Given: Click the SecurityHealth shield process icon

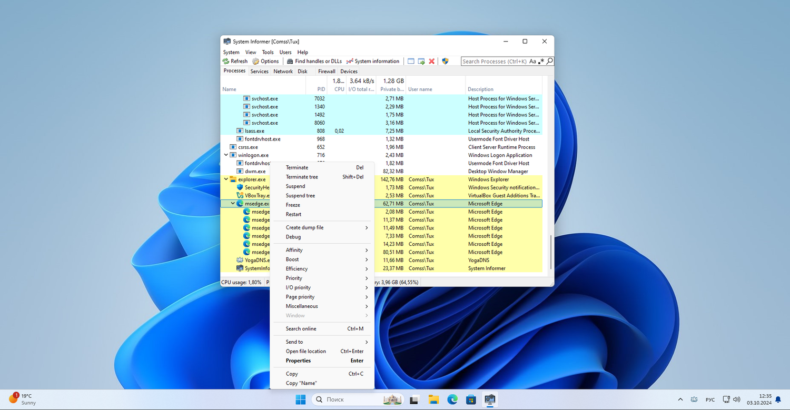Looking at the screenshot, I should 240,187.
